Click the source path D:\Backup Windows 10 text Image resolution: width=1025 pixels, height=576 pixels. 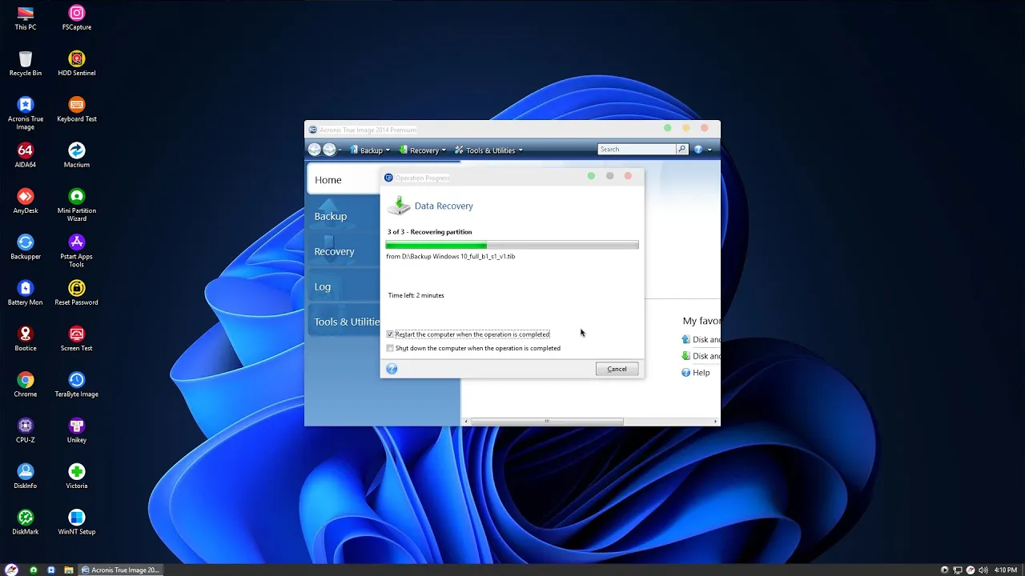click(450, 257)
